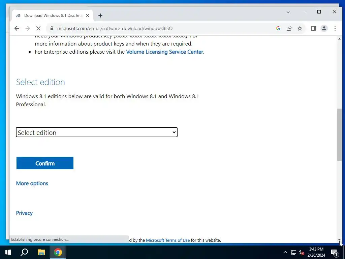Viewport: 345px width, 259px height.
Task: Click the Select edition heading text
Action: (x=40, y=82)
